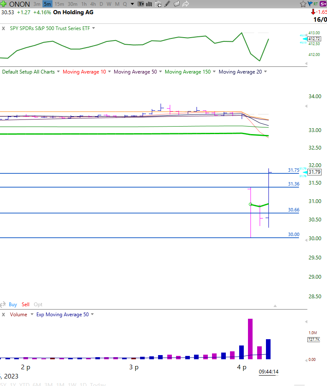The width and height of the screenshot is (327, 386).
Task: Switch to Monthly (M) timeframe
Action: tap(117, 4)
